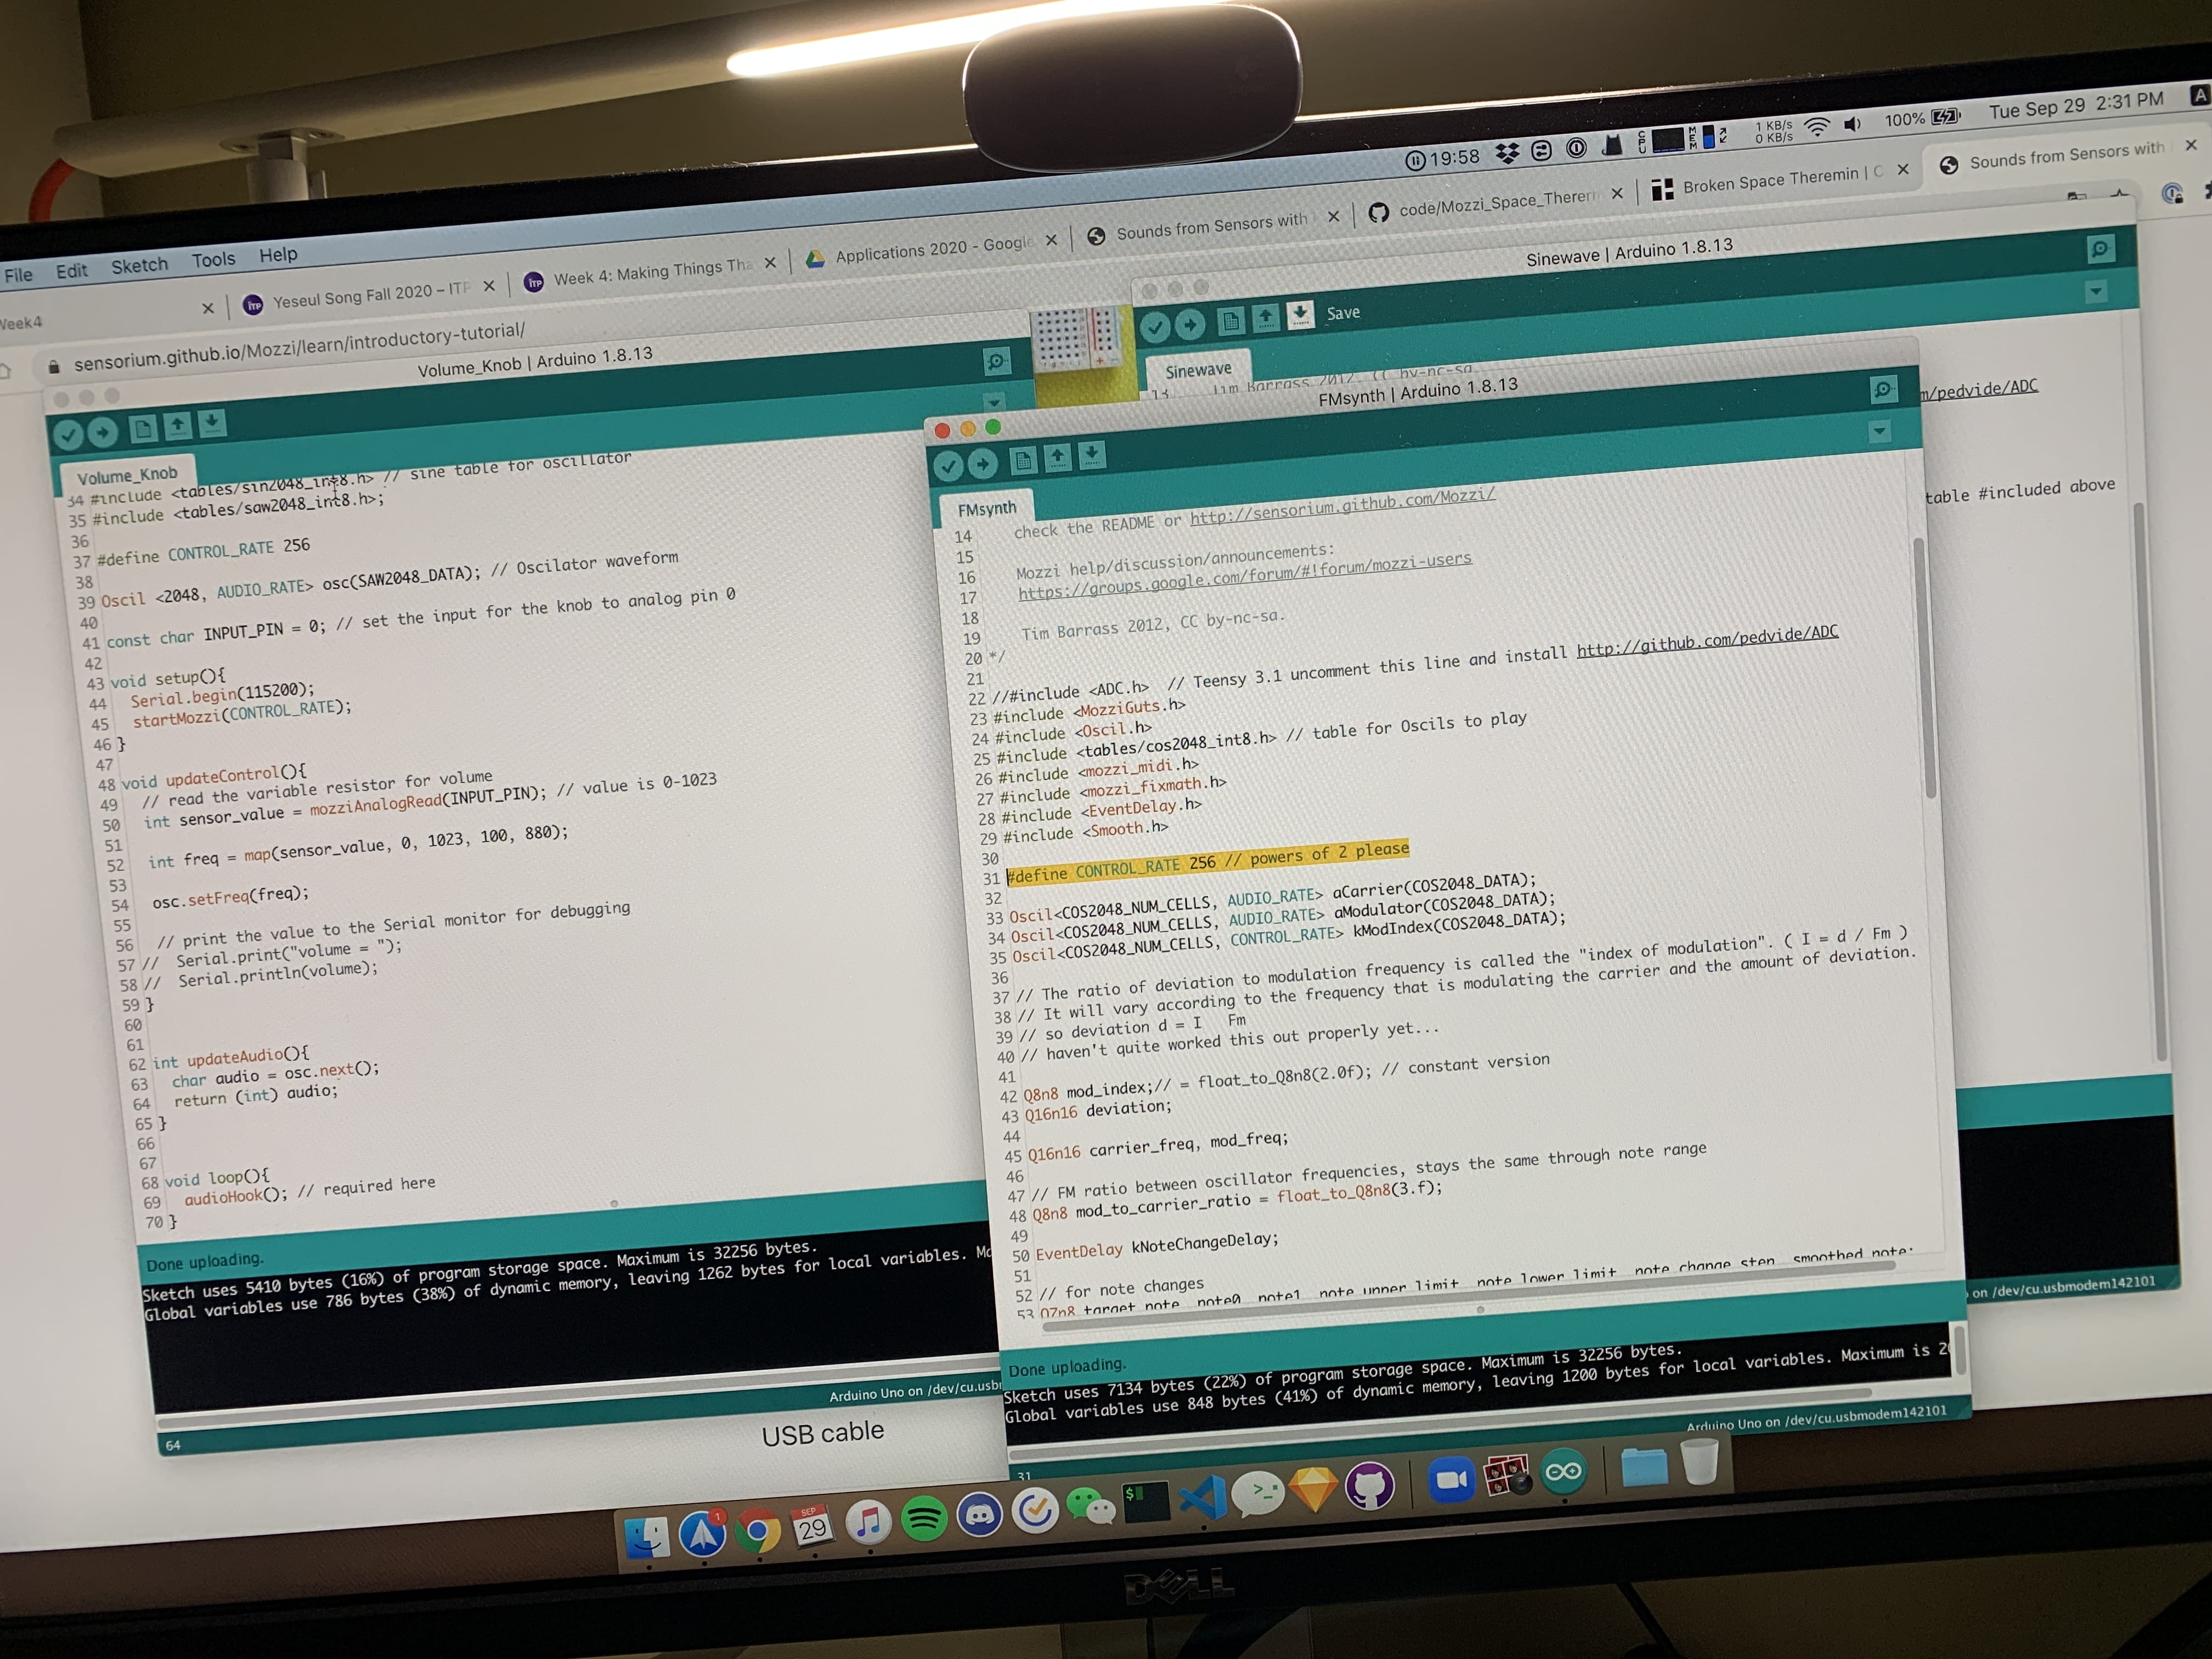The width and height of the screenshot is (2212, 1659).
Task: Launch Spotify from the dock
Action: coord(924,1516)
